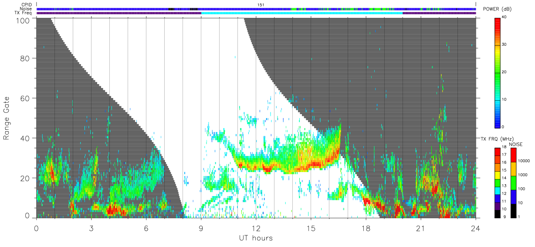
Task: Click the 15 label in TX FRQ legend
Action: [x=504, y=170]
